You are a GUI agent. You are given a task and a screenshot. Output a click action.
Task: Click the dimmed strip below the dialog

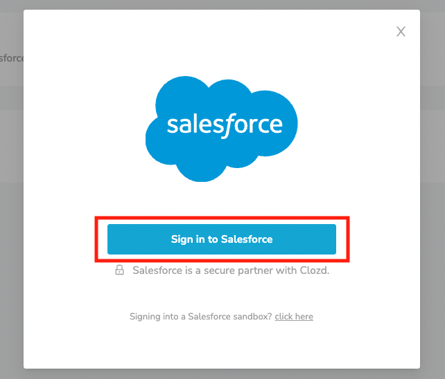(x=222, y=374)
